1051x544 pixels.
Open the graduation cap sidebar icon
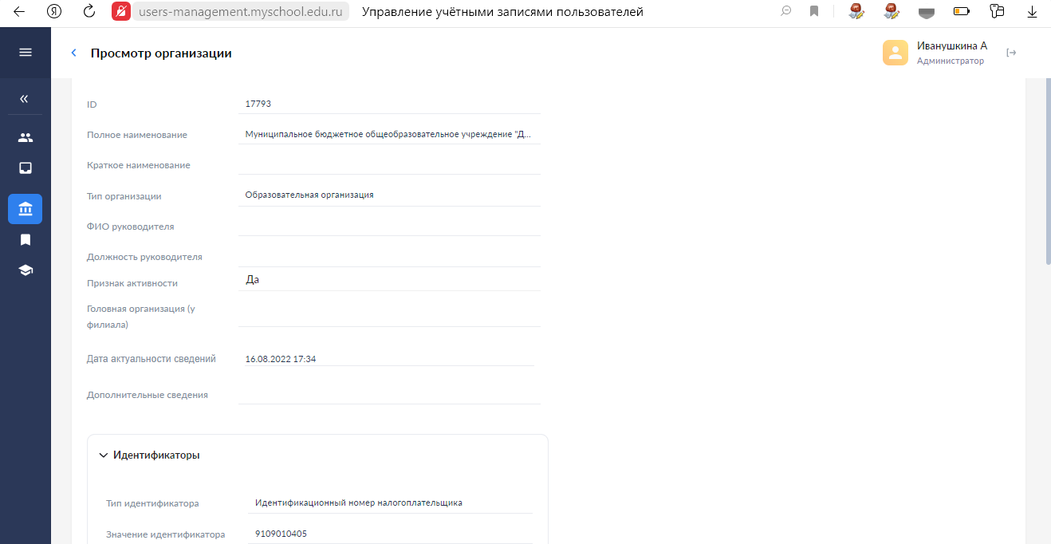click(x=26, y=270)
